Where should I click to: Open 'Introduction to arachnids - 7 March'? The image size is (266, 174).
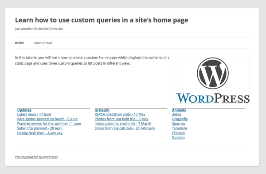(123, 124)
